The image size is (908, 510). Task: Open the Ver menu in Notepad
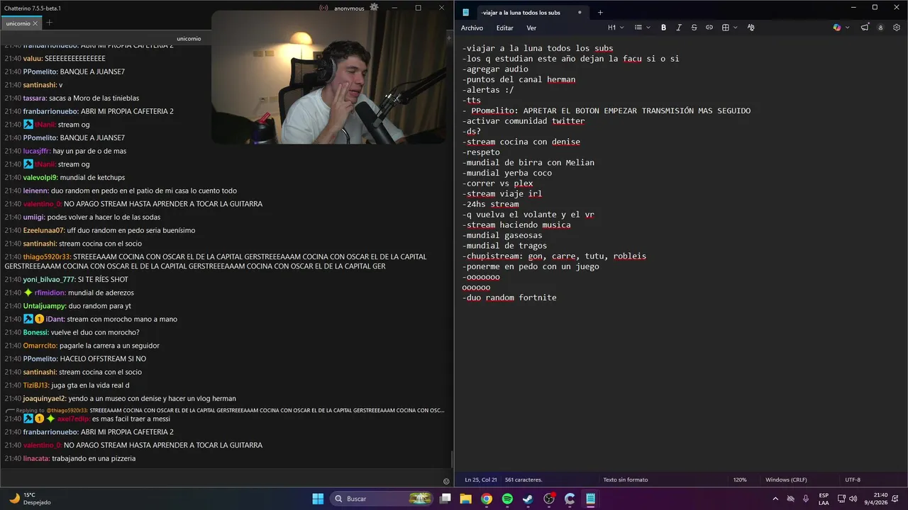[x=531, y=28]
